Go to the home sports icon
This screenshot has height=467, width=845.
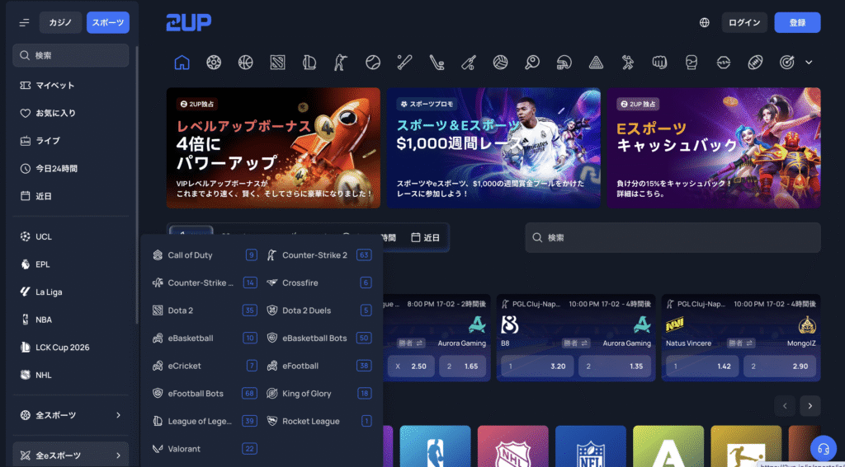[x=182, y=63]
